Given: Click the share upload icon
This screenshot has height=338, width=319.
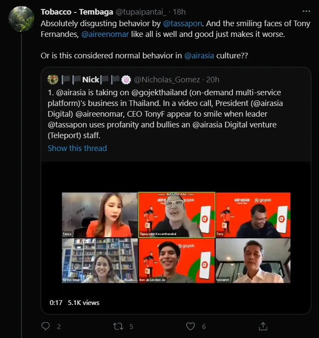Looking at the screenshot, I should click(x=263, y=326).
